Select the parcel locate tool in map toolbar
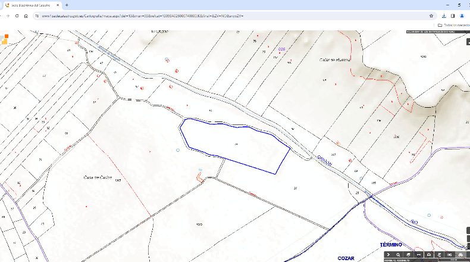 [439, 254]
